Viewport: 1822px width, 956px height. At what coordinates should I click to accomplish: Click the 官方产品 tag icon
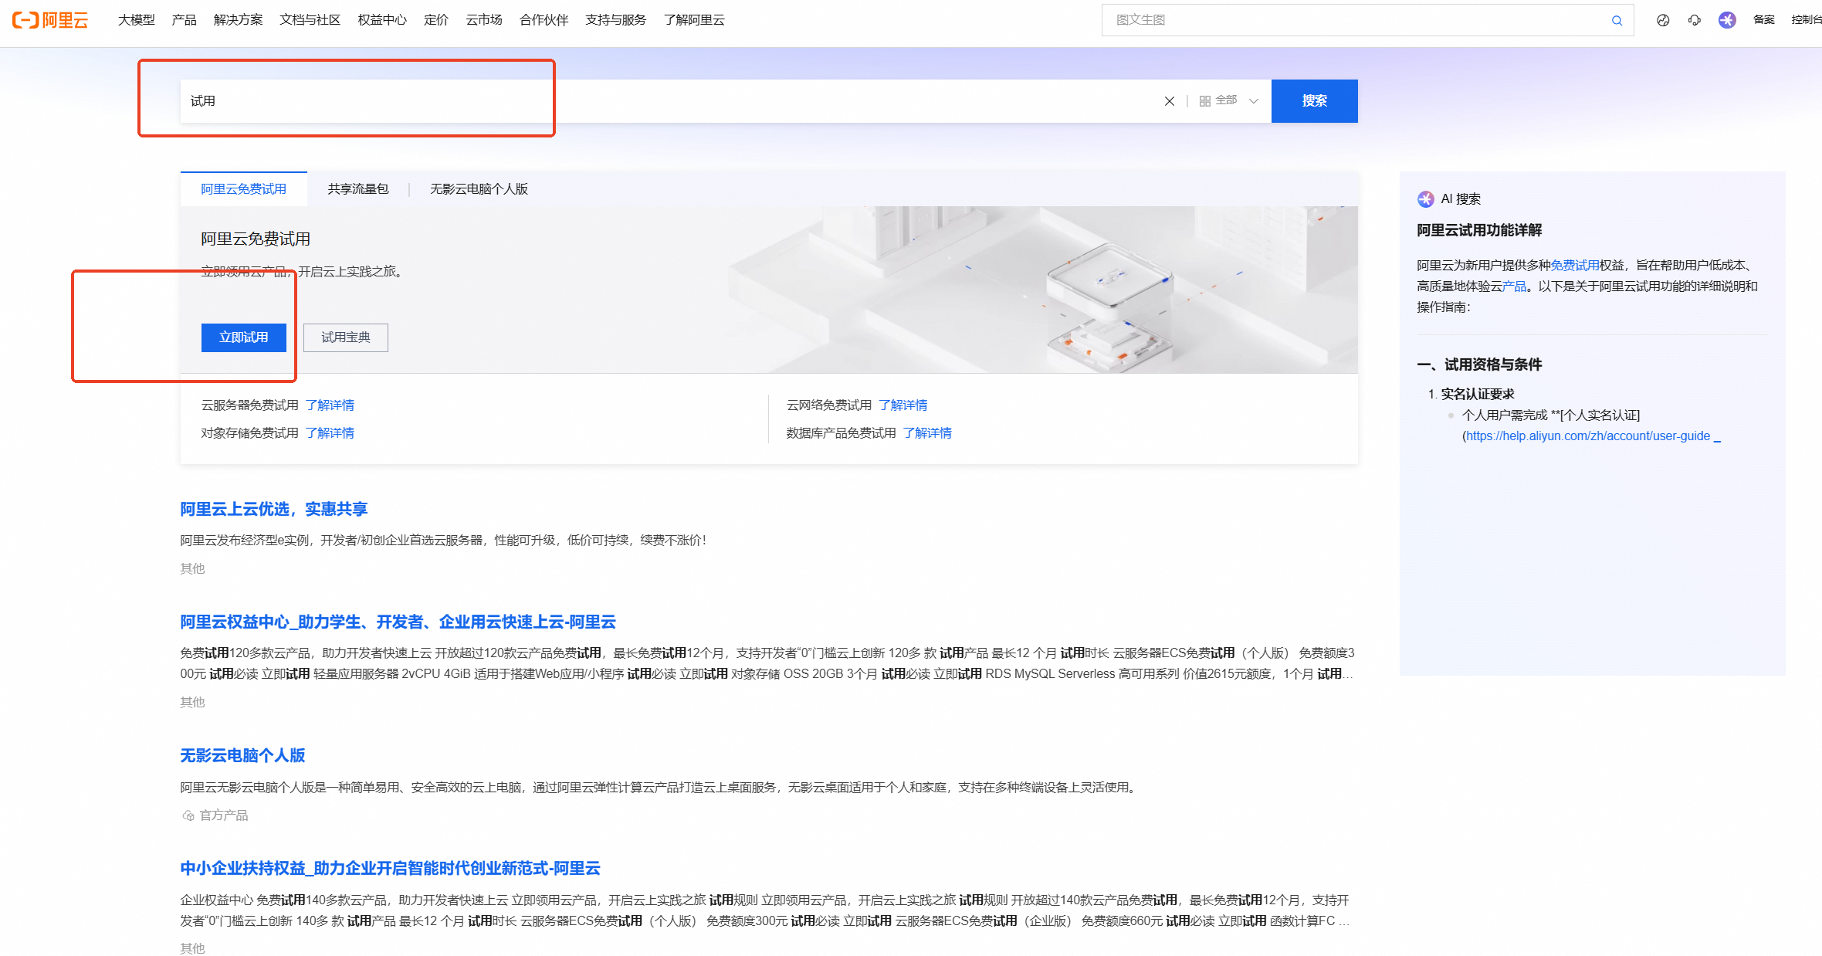click(x=188, y=815)
